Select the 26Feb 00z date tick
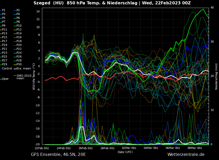The width and height of the screenshot is (219, 160). point(86,148)
